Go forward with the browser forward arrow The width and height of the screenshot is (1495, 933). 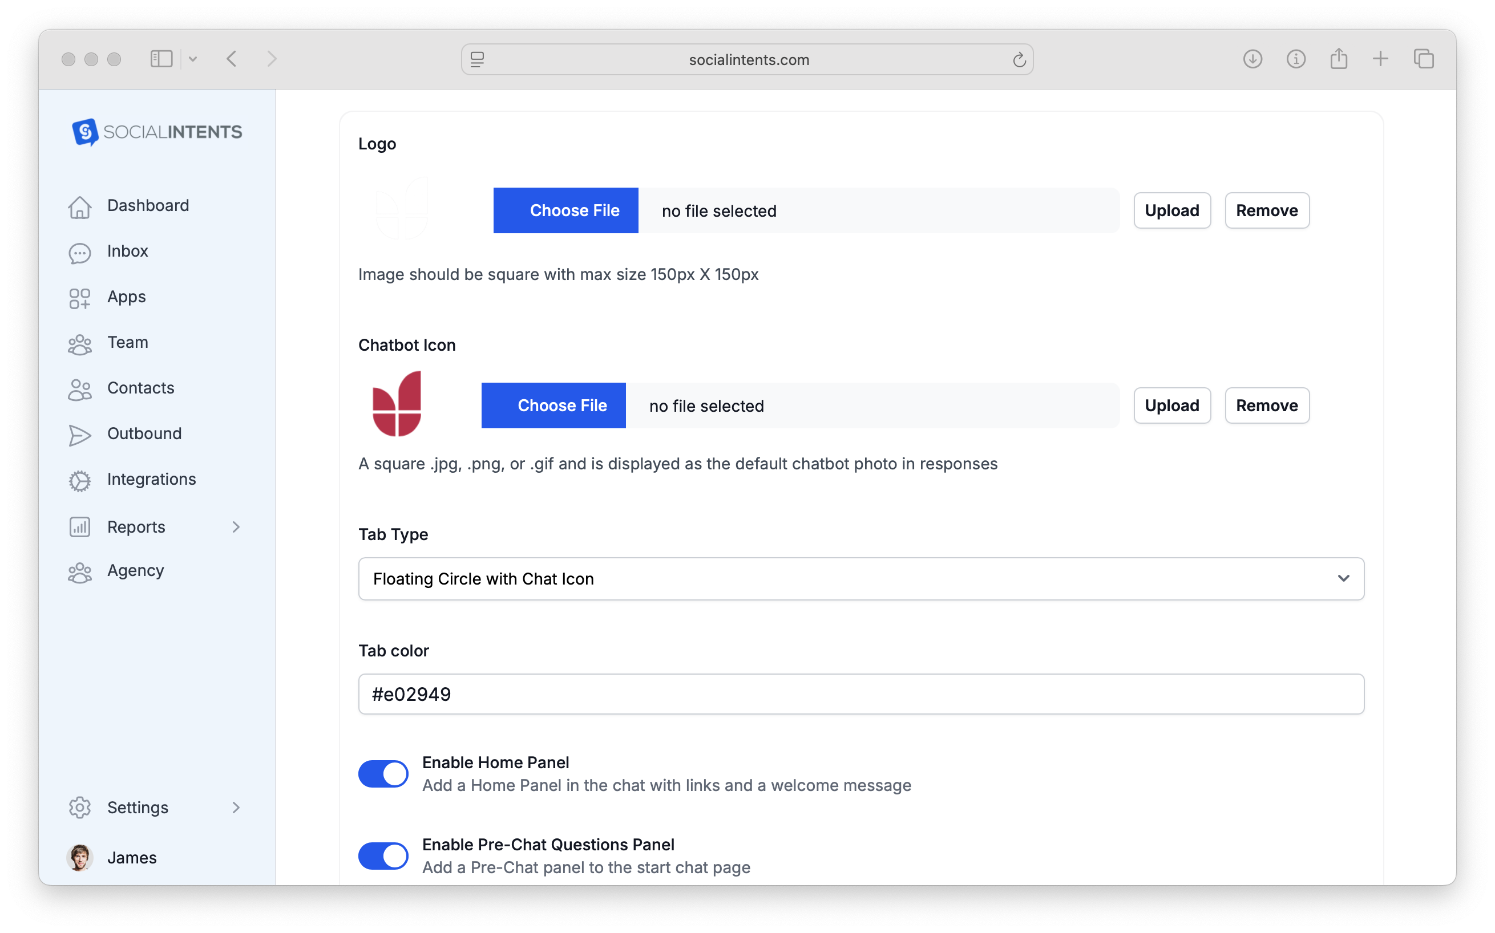(272, 59)
